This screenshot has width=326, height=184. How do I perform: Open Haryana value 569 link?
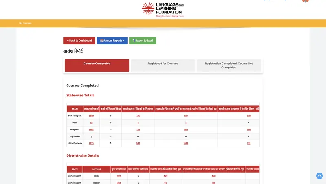(x=186, y=129)
